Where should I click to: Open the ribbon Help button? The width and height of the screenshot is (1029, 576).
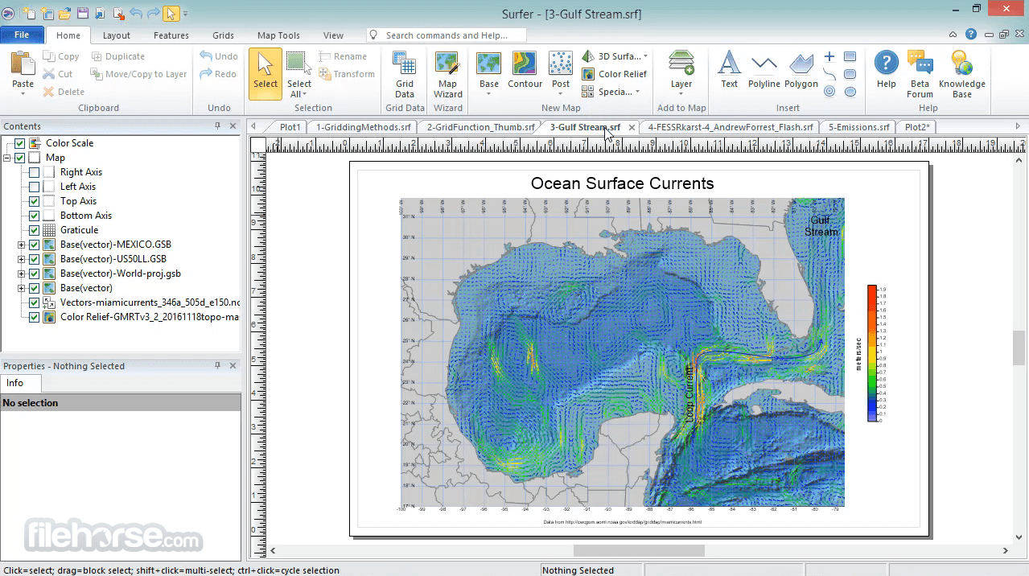point(887,70)
